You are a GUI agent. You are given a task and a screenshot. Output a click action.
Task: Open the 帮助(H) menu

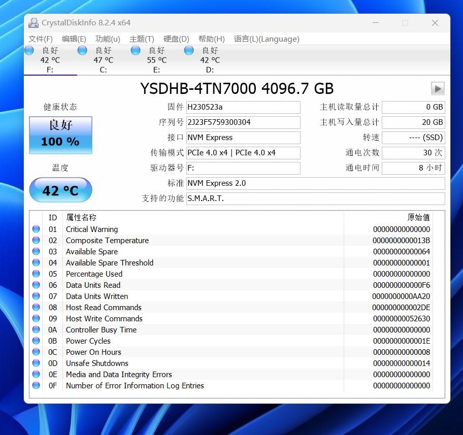(211, 39)
